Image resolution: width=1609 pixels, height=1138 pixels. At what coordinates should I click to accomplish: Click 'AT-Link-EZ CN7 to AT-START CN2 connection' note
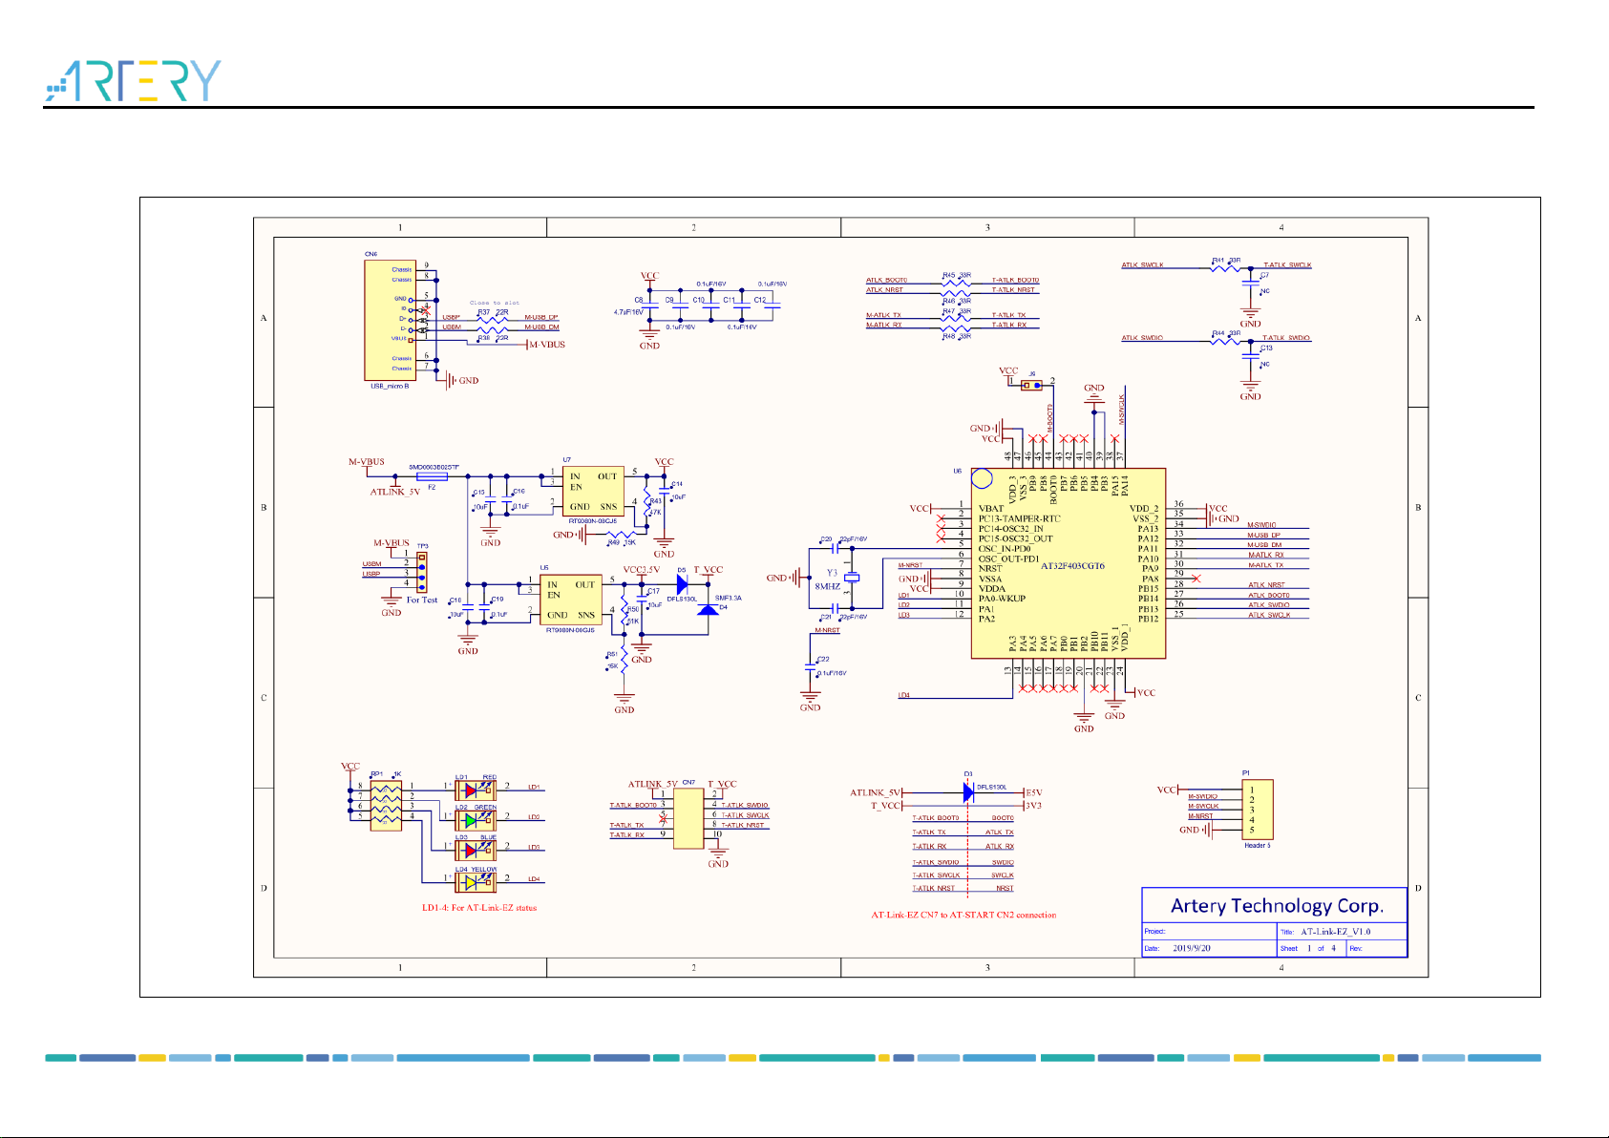tap(963, 915)
